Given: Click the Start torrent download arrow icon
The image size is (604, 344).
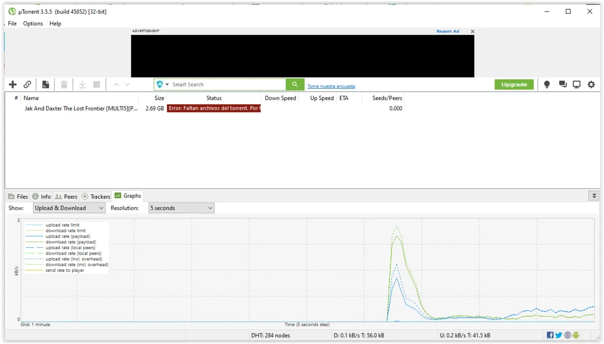Looking at the screenshot, I should 82,85.
